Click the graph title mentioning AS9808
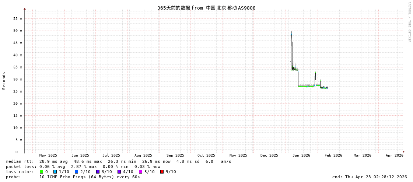Image resolution: width=413 pixels, height=182 pixels. 206,8
